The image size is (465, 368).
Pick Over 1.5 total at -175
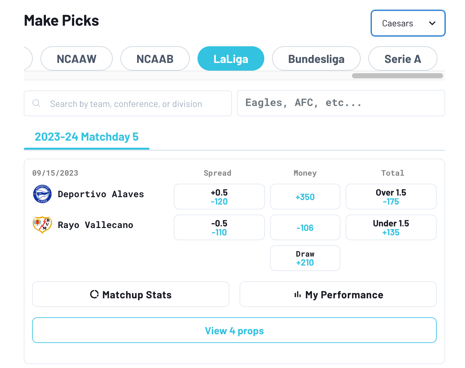(391, 197)
